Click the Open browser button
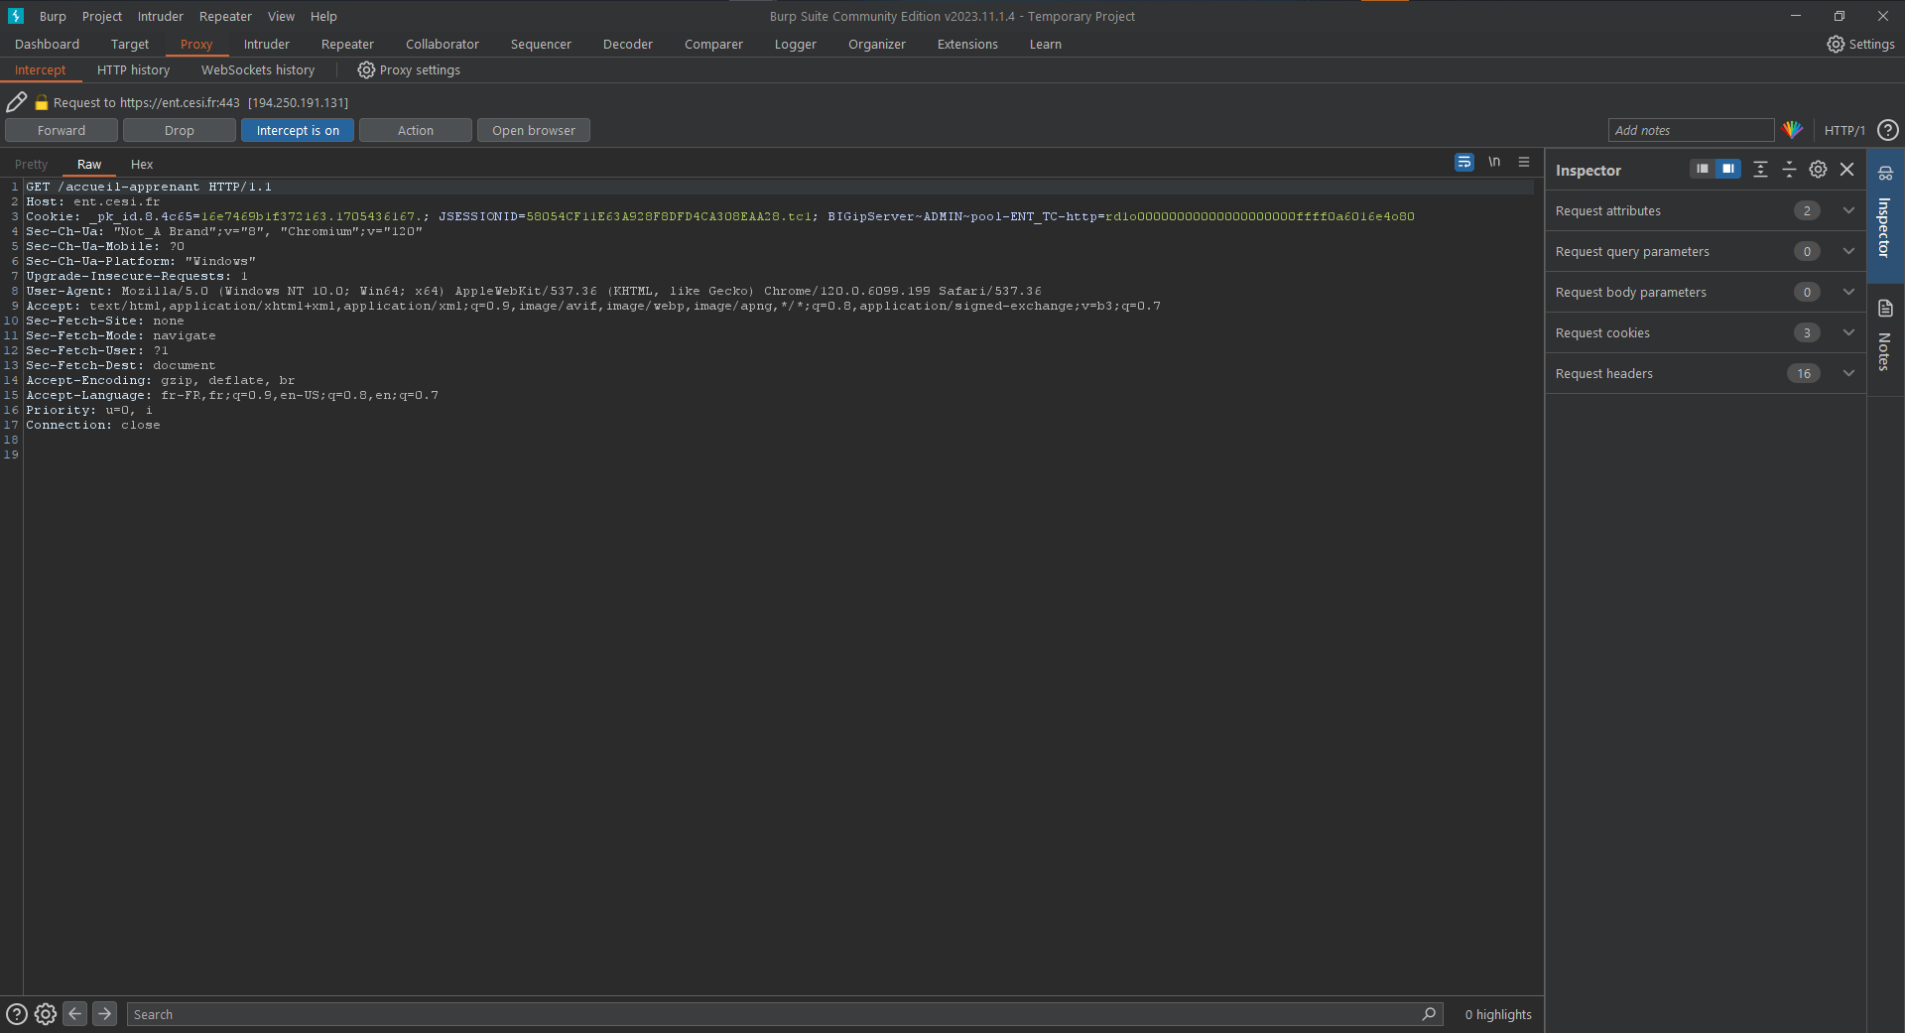The width and height of the screenshot is (1905, 1033). [534, 130]
